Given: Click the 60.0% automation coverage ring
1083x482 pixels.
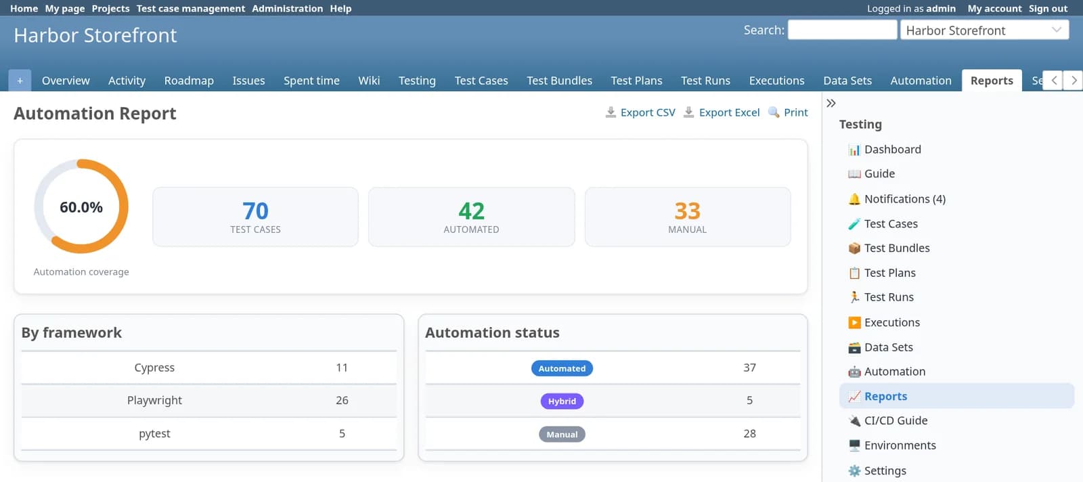Looking at the screenshot, I should pos(81,206).
